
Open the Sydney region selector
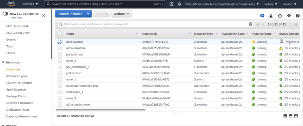tap(271, 4)
